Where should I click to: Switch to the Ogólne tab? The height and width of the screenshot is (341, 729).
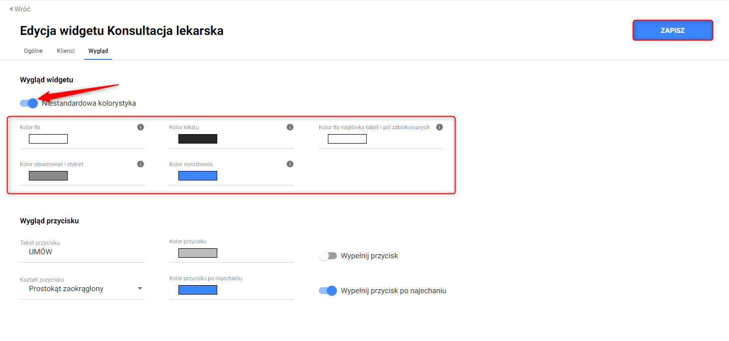click(33, 51)
